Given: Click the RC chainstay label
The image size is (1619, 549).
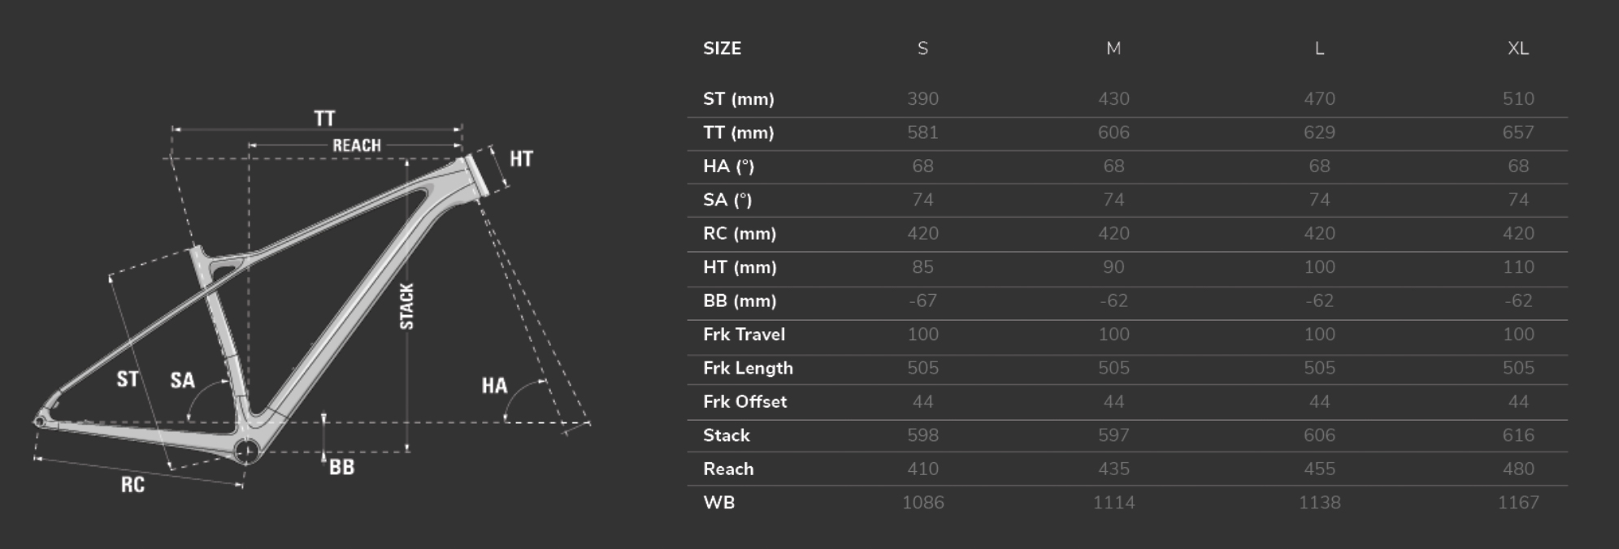Looking at the screenshot, I should point(132,485).
